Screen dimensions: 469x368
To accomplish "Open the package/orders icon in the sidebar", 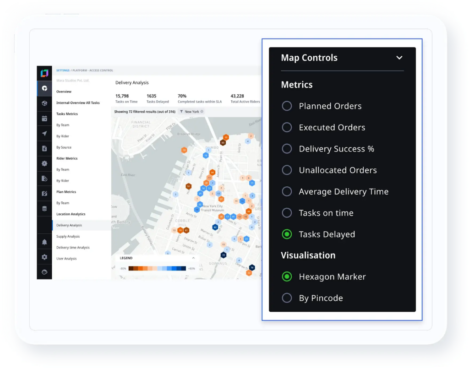I will tap(44, 102).
